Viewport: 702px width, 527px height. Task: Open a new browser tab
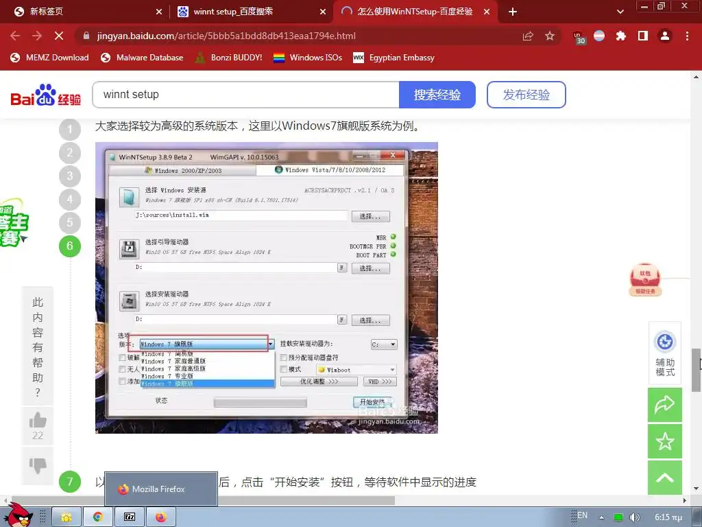pyautogui.click(x=513, y=12)
